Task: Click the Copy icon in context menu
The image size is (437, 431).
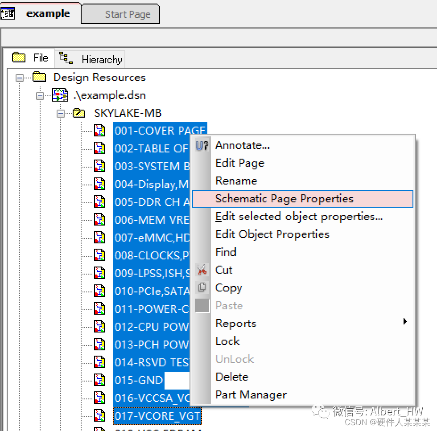Action: coord(202,287)
